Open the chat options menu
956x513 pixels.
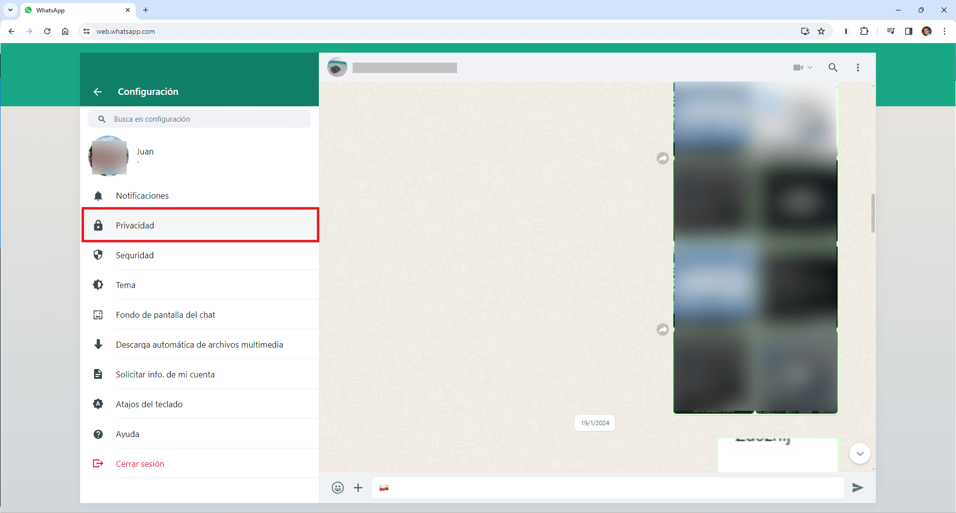[858, 68]
